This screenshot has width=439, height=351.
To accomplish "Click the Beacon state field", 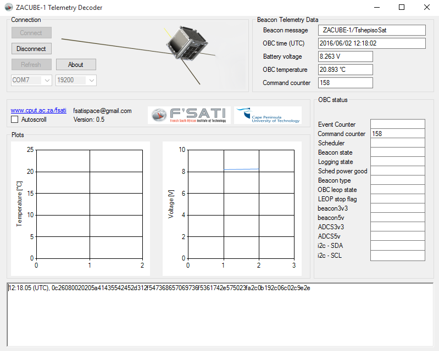I will [x=398, y=152].
